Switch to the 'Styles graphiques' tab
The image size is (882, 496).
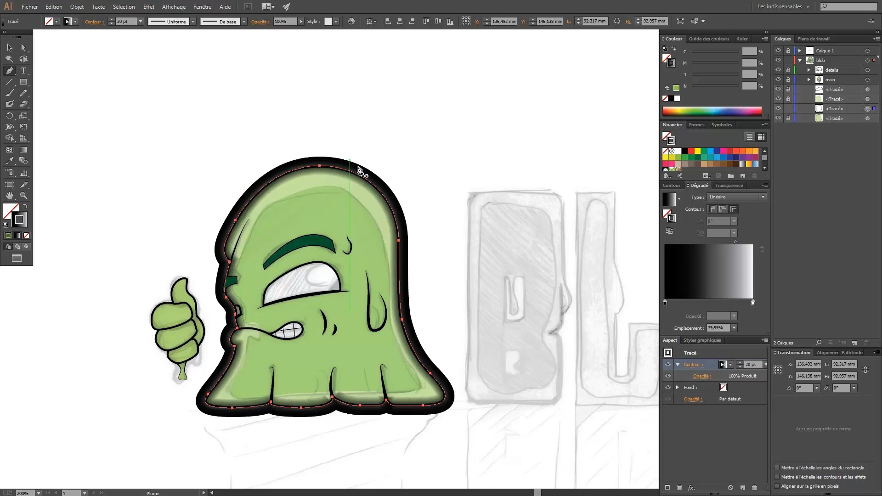click(702, 340)
